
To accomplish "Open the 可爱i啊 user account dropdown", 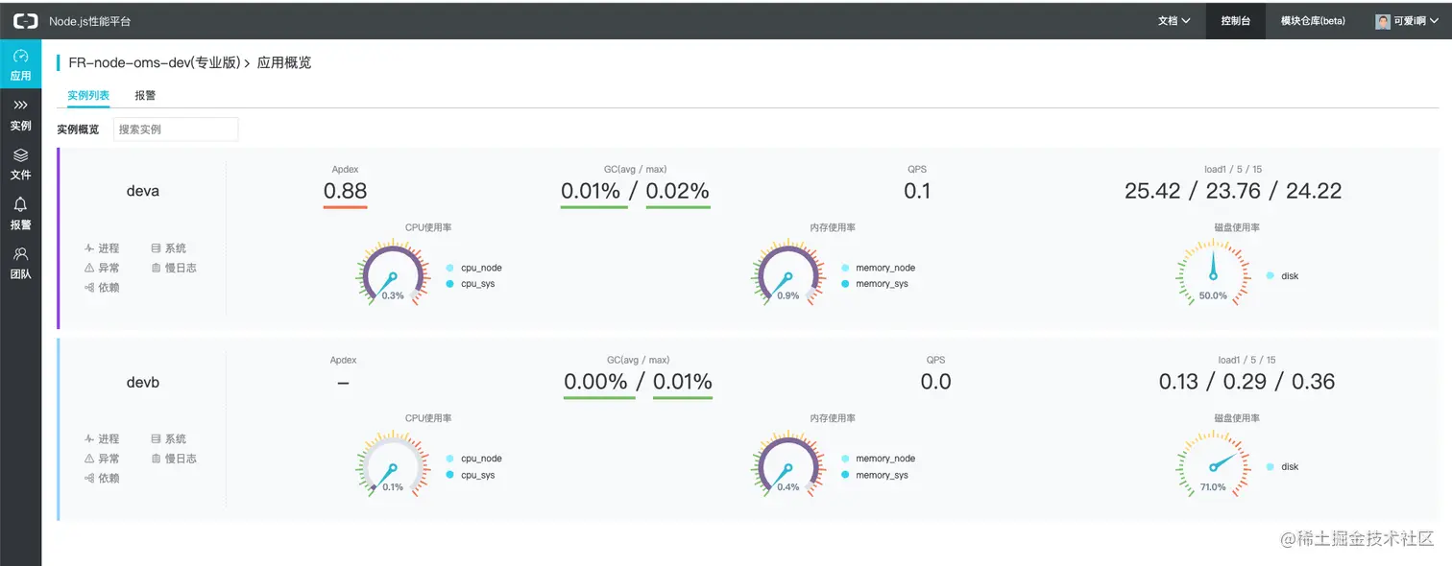I will (1416, 21).
